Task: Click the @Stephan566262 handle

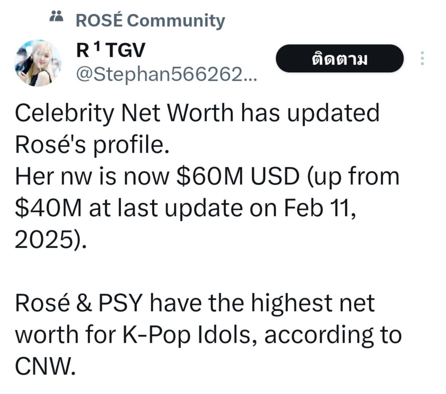Action: point(166,74)
